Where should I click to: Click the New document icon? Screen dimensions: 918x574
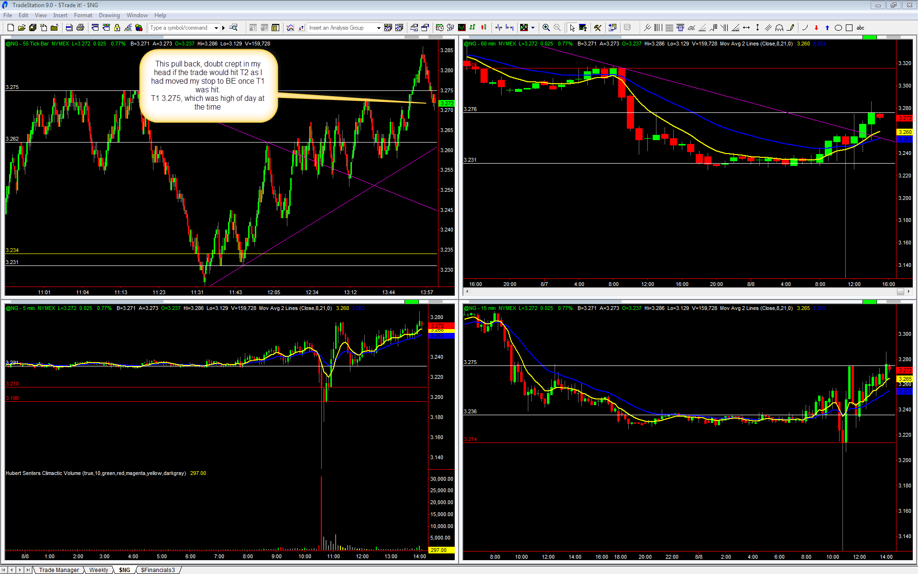pyautogui.click(x=11, y=28)
